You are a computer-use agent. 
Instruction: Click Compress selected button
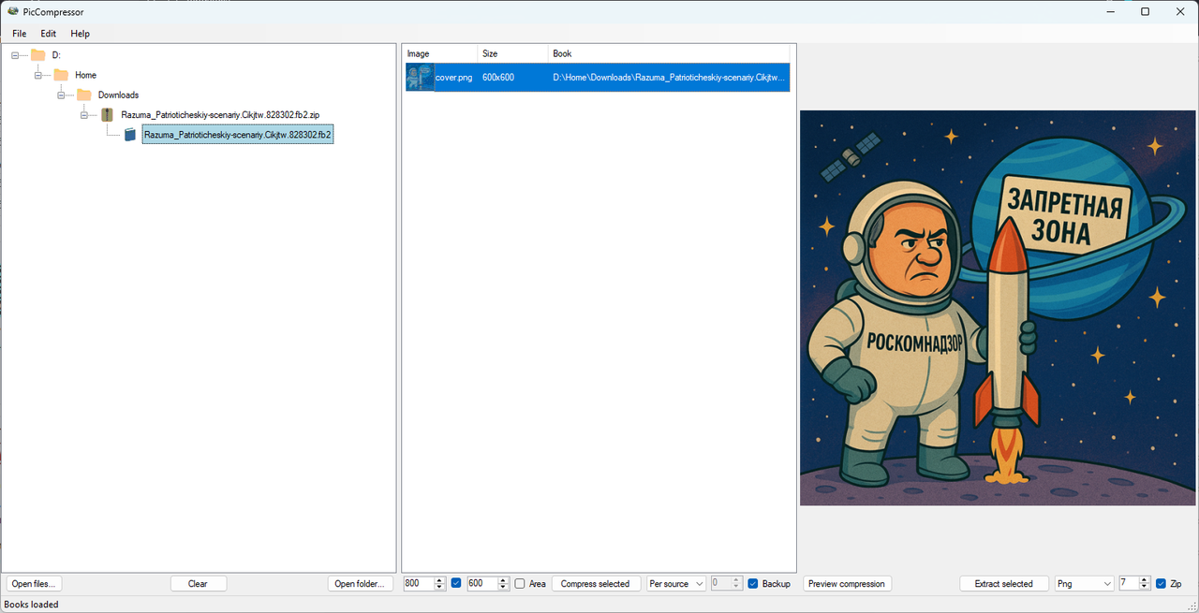pyautogui.click(x=596, y=583)
